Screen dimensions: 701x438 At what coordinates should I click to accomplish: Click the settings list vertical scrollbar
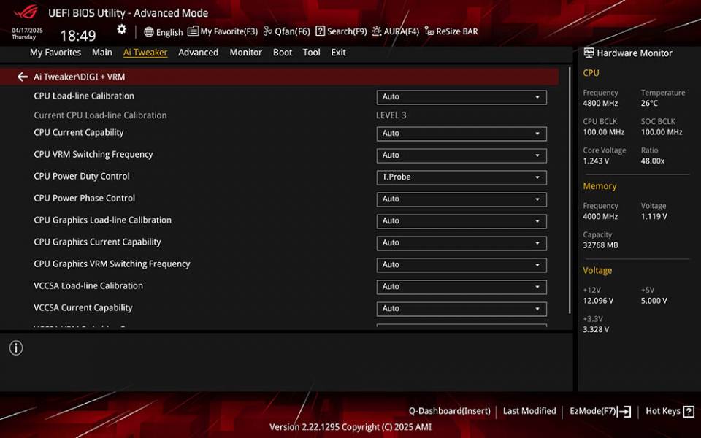tap(570, 190)
